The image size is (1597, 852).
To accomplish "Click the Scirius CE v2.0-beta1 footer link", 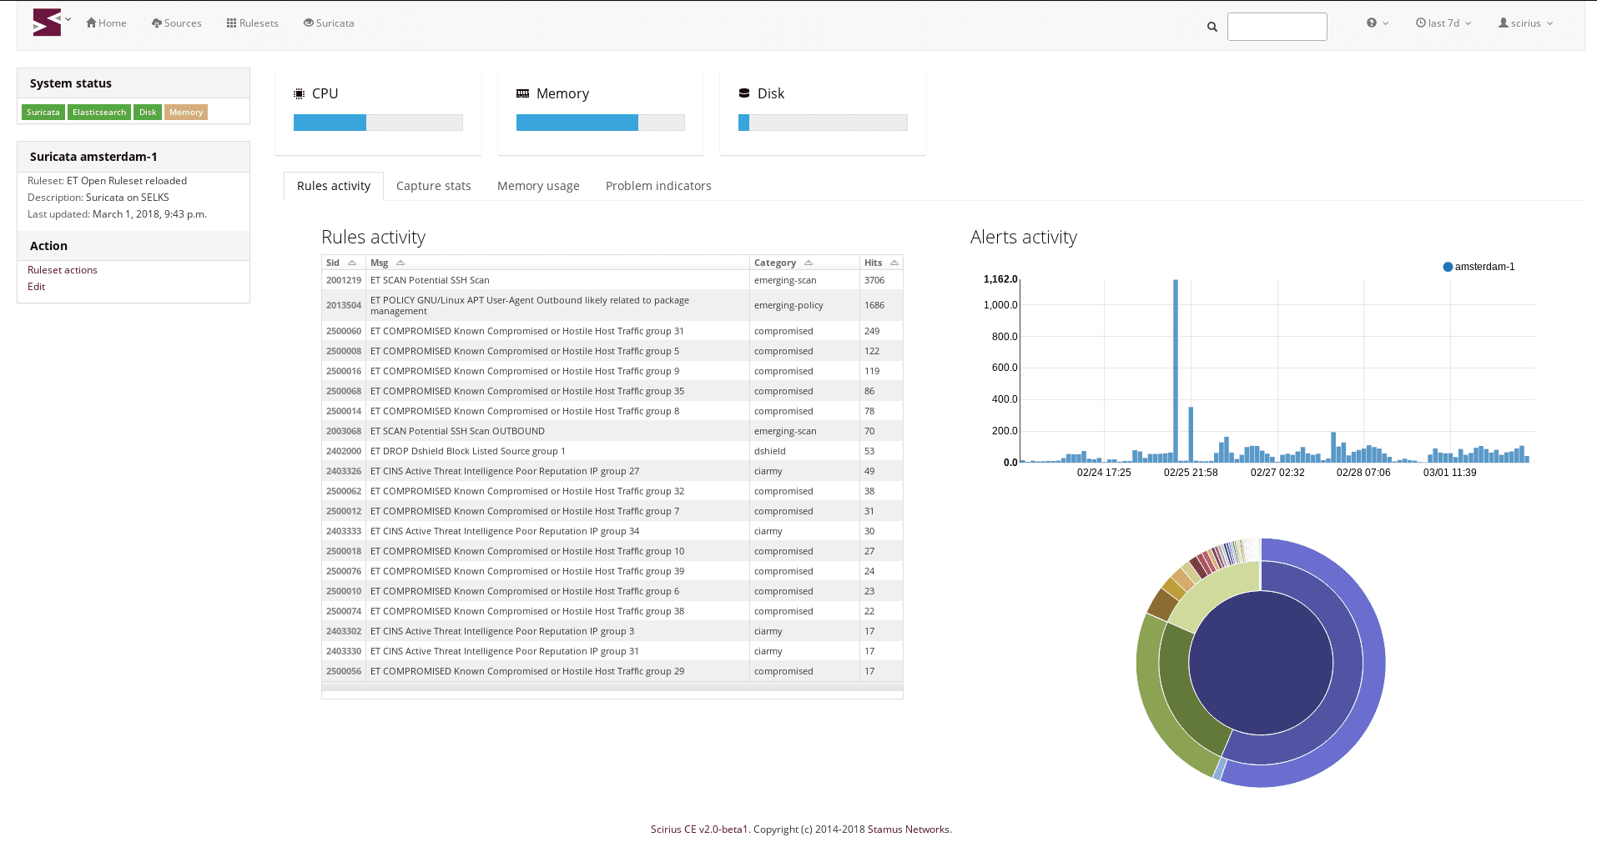I will click(x=699, y=829).
